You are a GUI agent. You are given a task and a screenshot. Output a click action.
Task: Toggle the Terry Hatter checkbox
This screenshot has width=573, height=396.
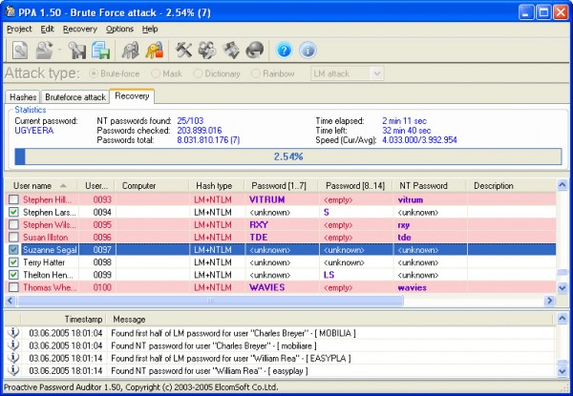(13, 261)
